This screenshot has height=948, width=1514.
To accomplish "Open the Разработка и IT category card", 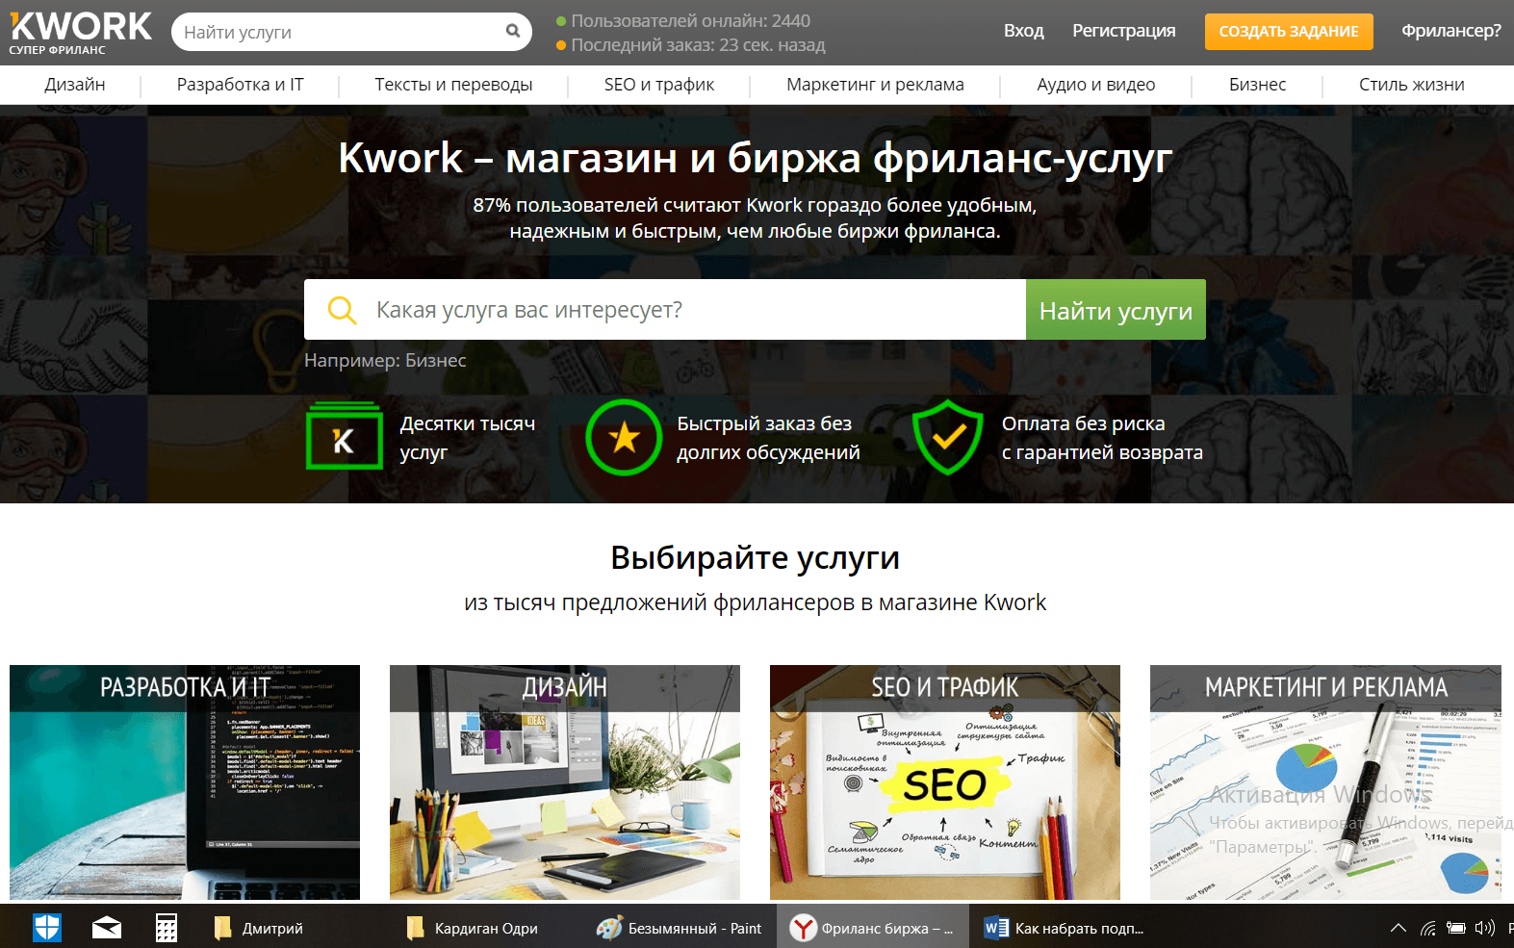I will pos(185,782).
